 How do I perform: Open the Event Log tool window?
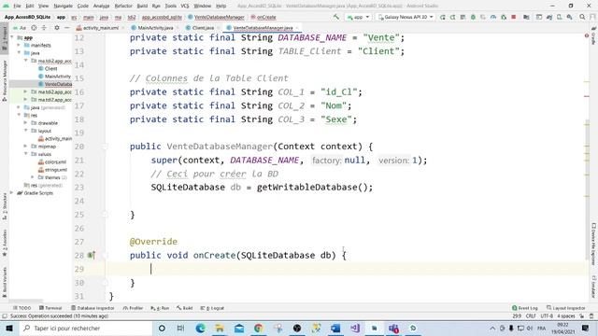525,308
